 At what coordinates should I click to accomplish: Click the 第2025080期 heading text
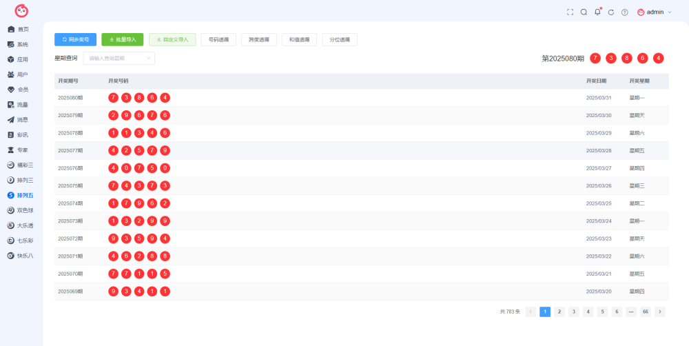[x=563, y=59]
